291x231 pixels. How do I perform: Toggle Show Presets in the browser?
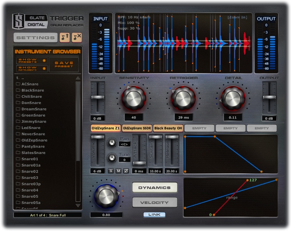pos(32,61)
